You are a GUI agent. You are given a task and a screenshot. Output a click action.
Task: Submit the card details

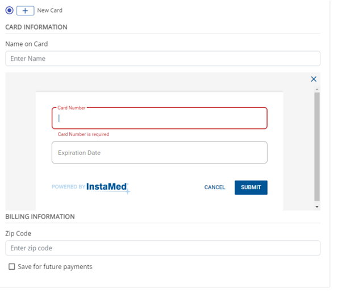pos(251,187)
